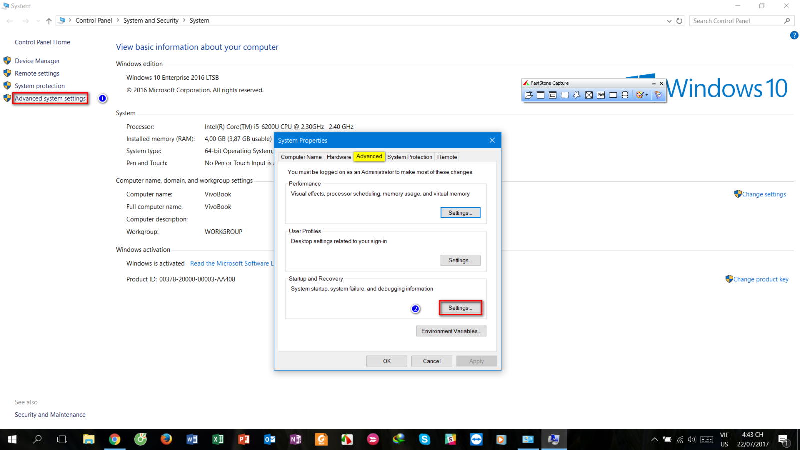Viewport: 800px width, 450px height.
Task: Open the Control Panel address dropdown
Action: tap(670, 21)
